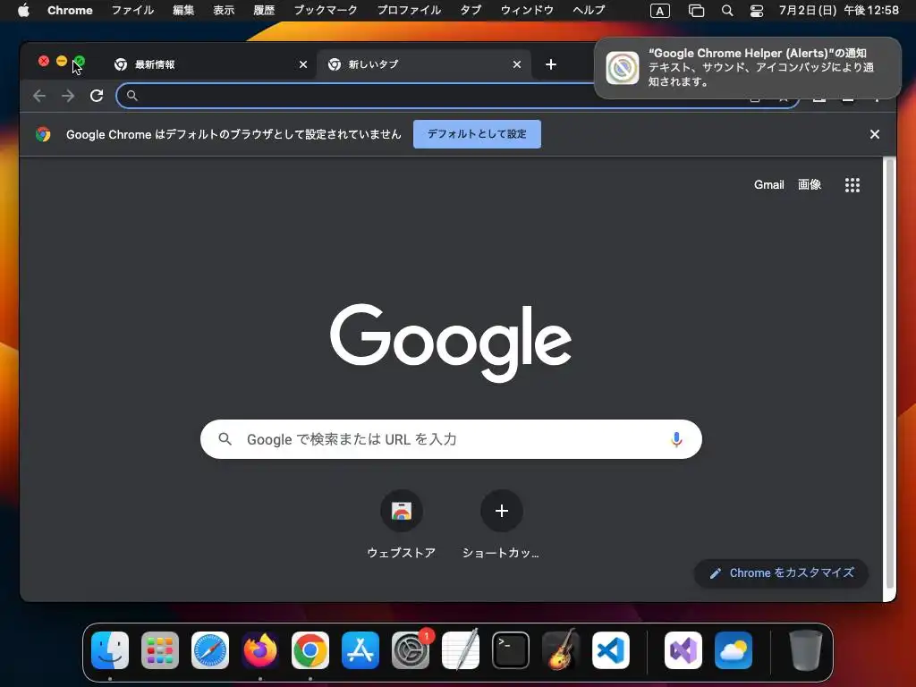
Task: Open Launchpad from the Dock
Action: [160, 650]
